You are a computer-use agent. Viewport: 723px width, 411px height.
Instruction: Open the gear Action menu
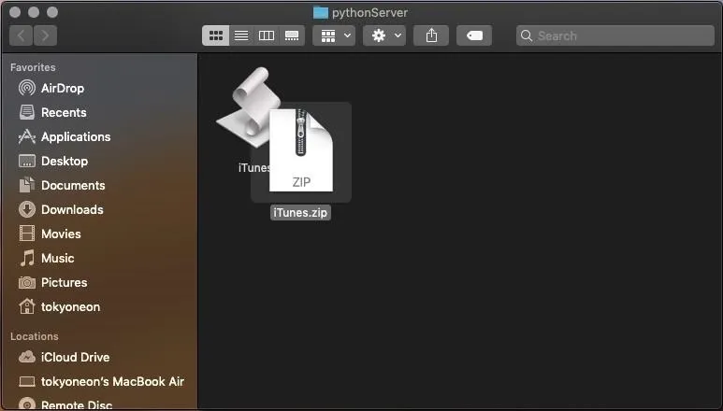[384, 35]
